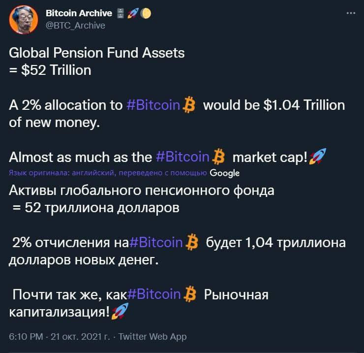Click Bitcoin symbol before 'would be $1.04 Trillion'

(x=189, y=105)
